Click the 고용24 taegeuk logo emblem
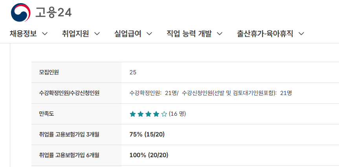339x167 pixels. (21, 13)
